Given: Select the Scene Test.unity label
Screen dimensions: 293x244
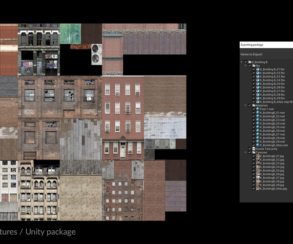Looking at the screenshot, I should 267,149.
